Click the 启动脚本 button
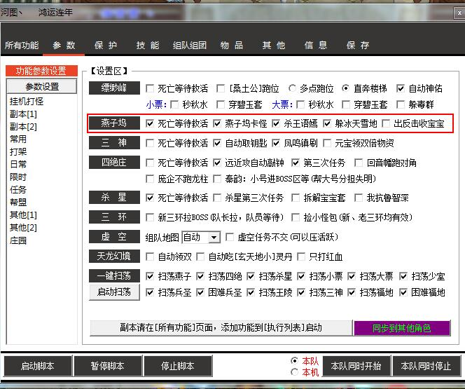Screen dimensions: 465x389 click(x=37, y=366)
